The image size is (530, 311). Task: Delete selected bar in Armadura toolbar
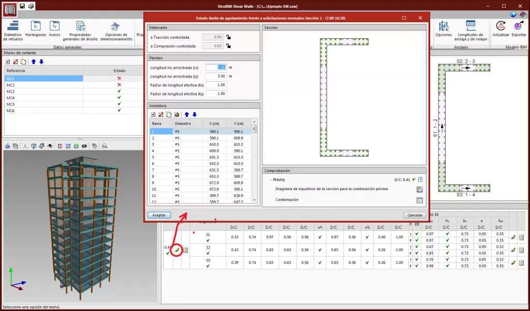(161, 115)
